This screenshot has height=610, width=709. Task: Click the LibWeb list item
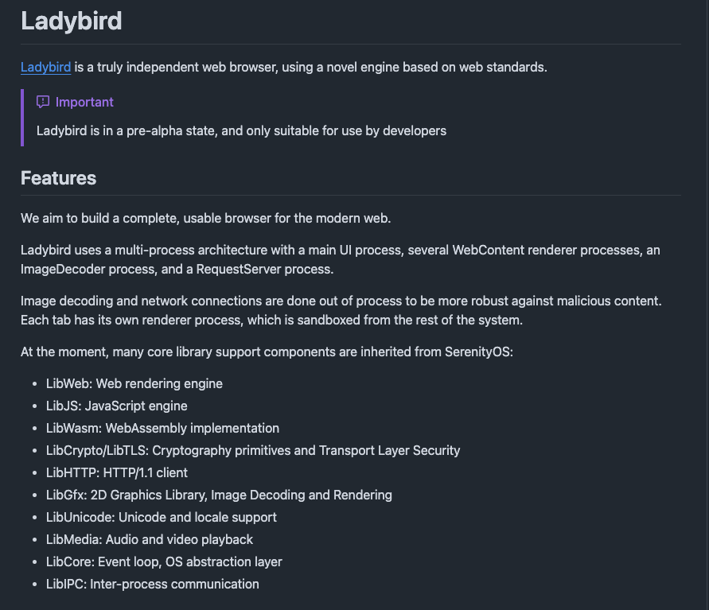134,383
